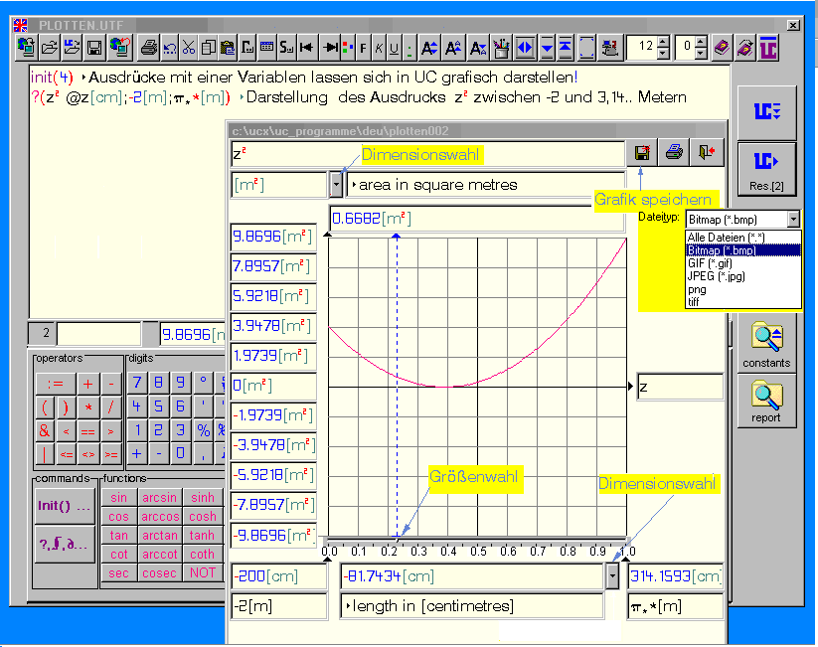Image resolution: width=818 pixels, height=647 pixels.
Task: Open the constants magnifier icon
Action: [766, 344]
